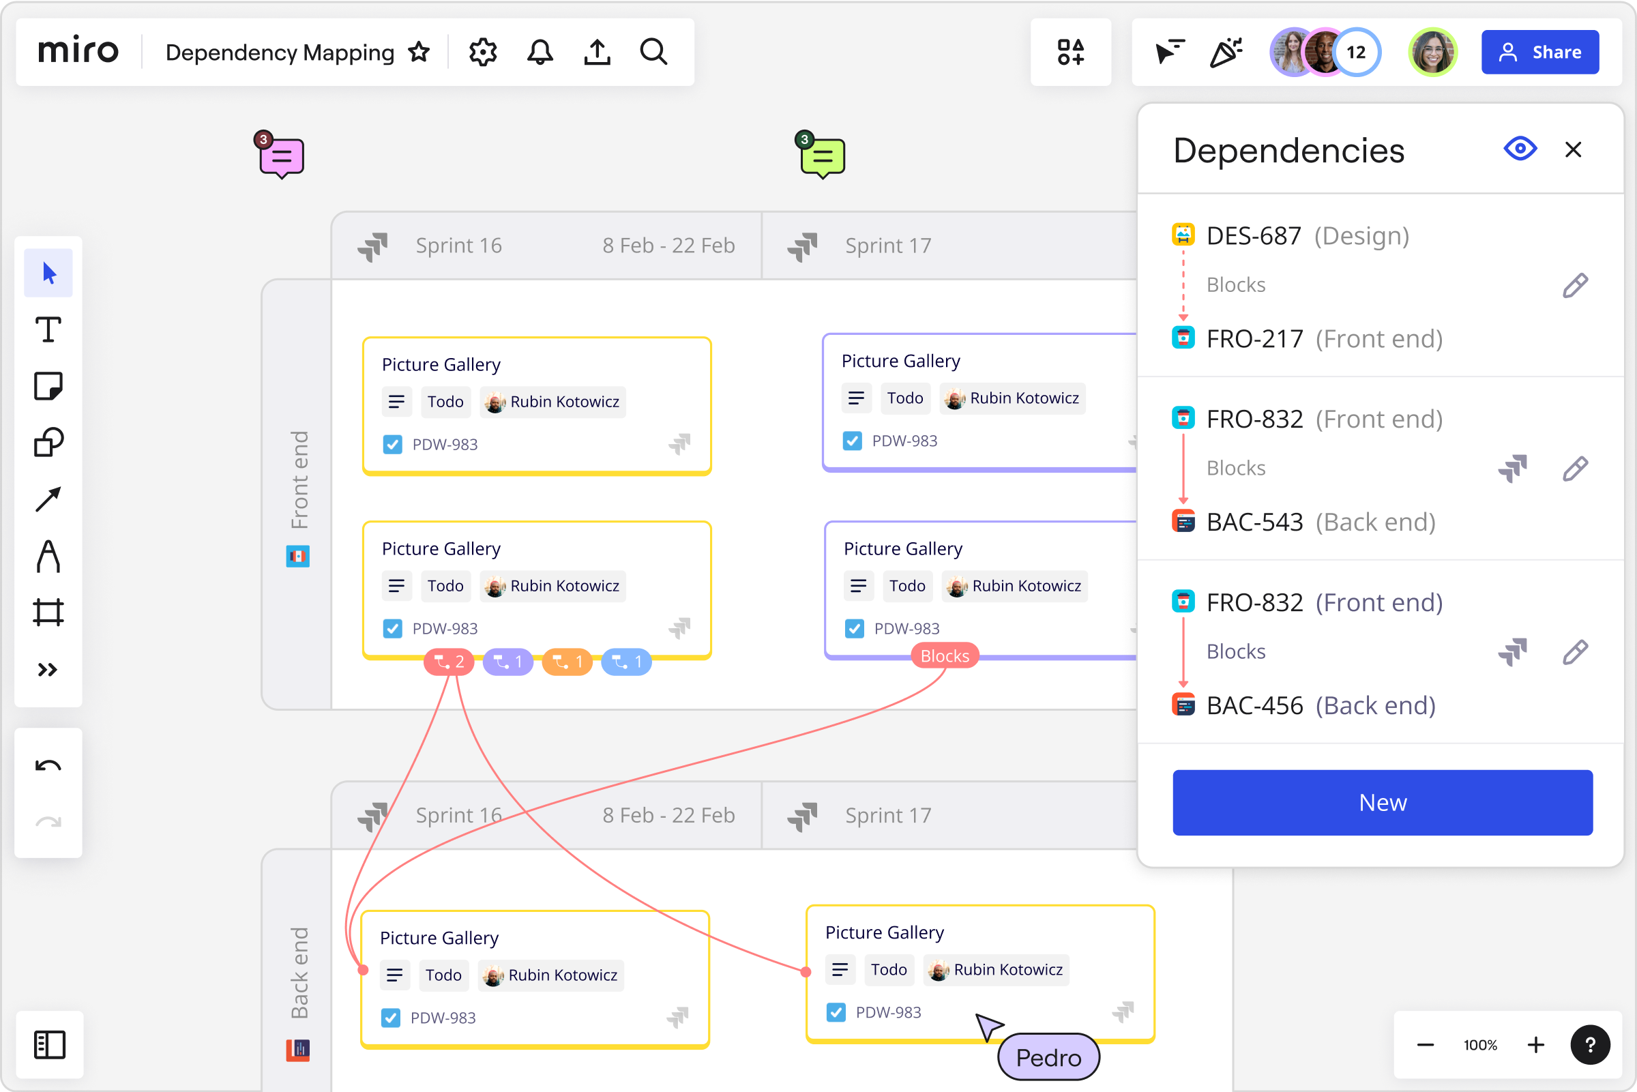
Task: Click the notifications bell icon
Action: (x=540, y=53)
